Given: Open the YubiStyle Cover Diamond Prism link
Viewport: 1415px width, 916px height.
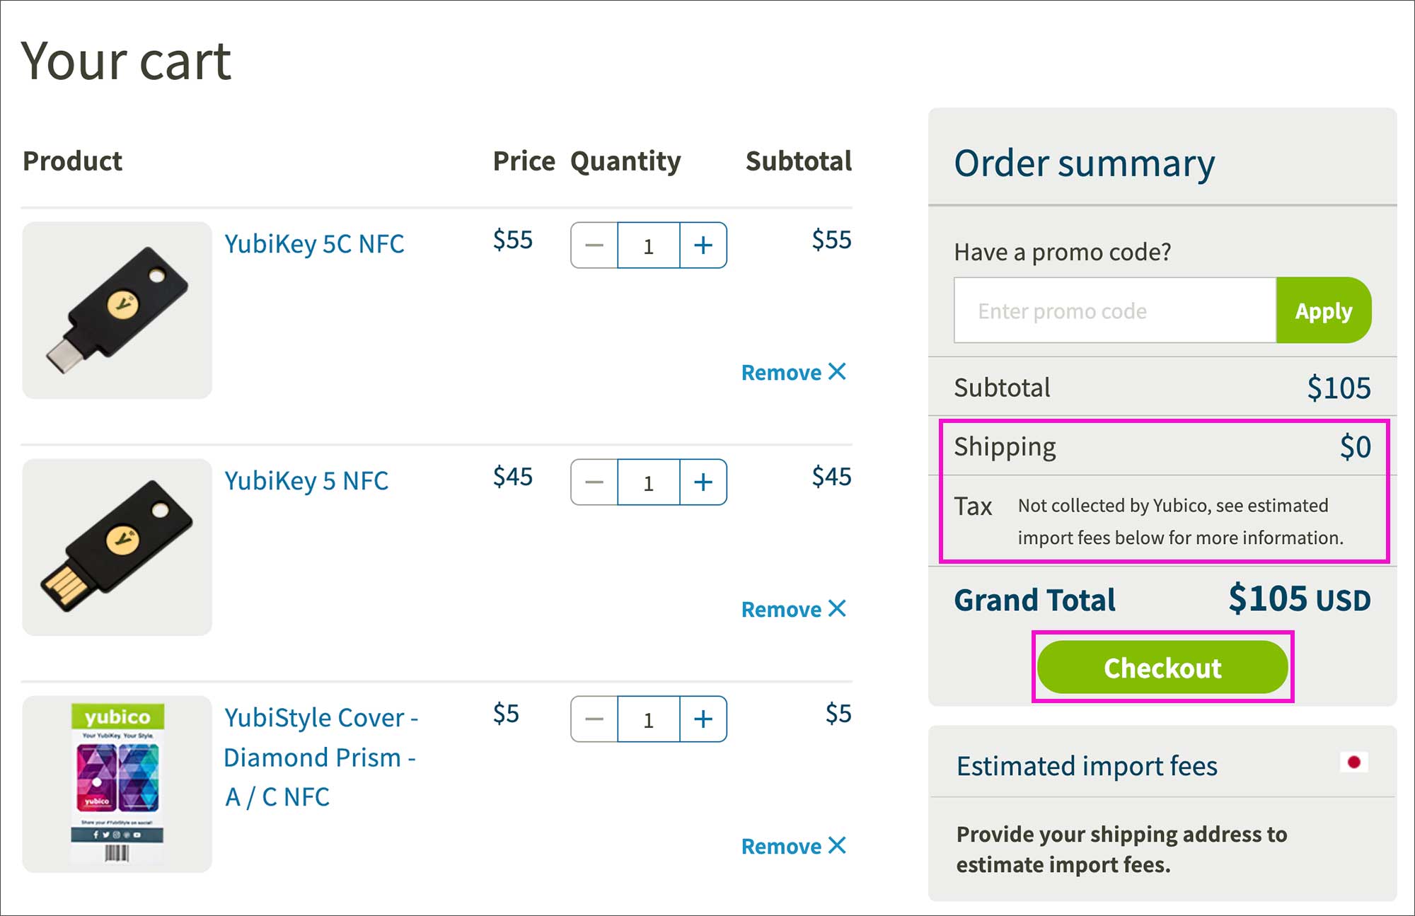Looking at the screenshot, I should pos(320,757).
